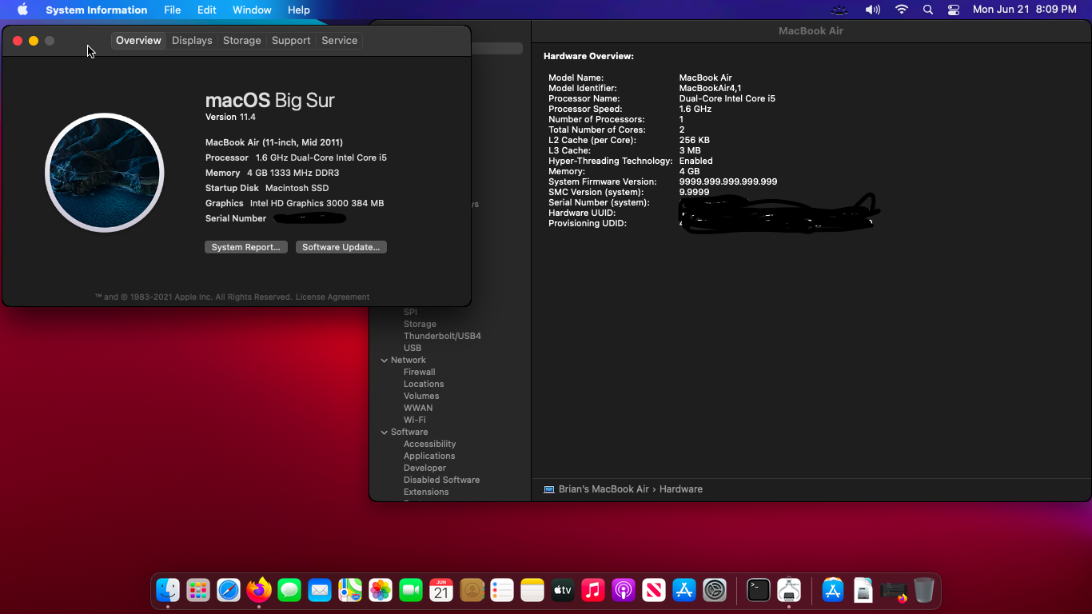
Task: Select Applications under Software
Action: tap(429, 456)
